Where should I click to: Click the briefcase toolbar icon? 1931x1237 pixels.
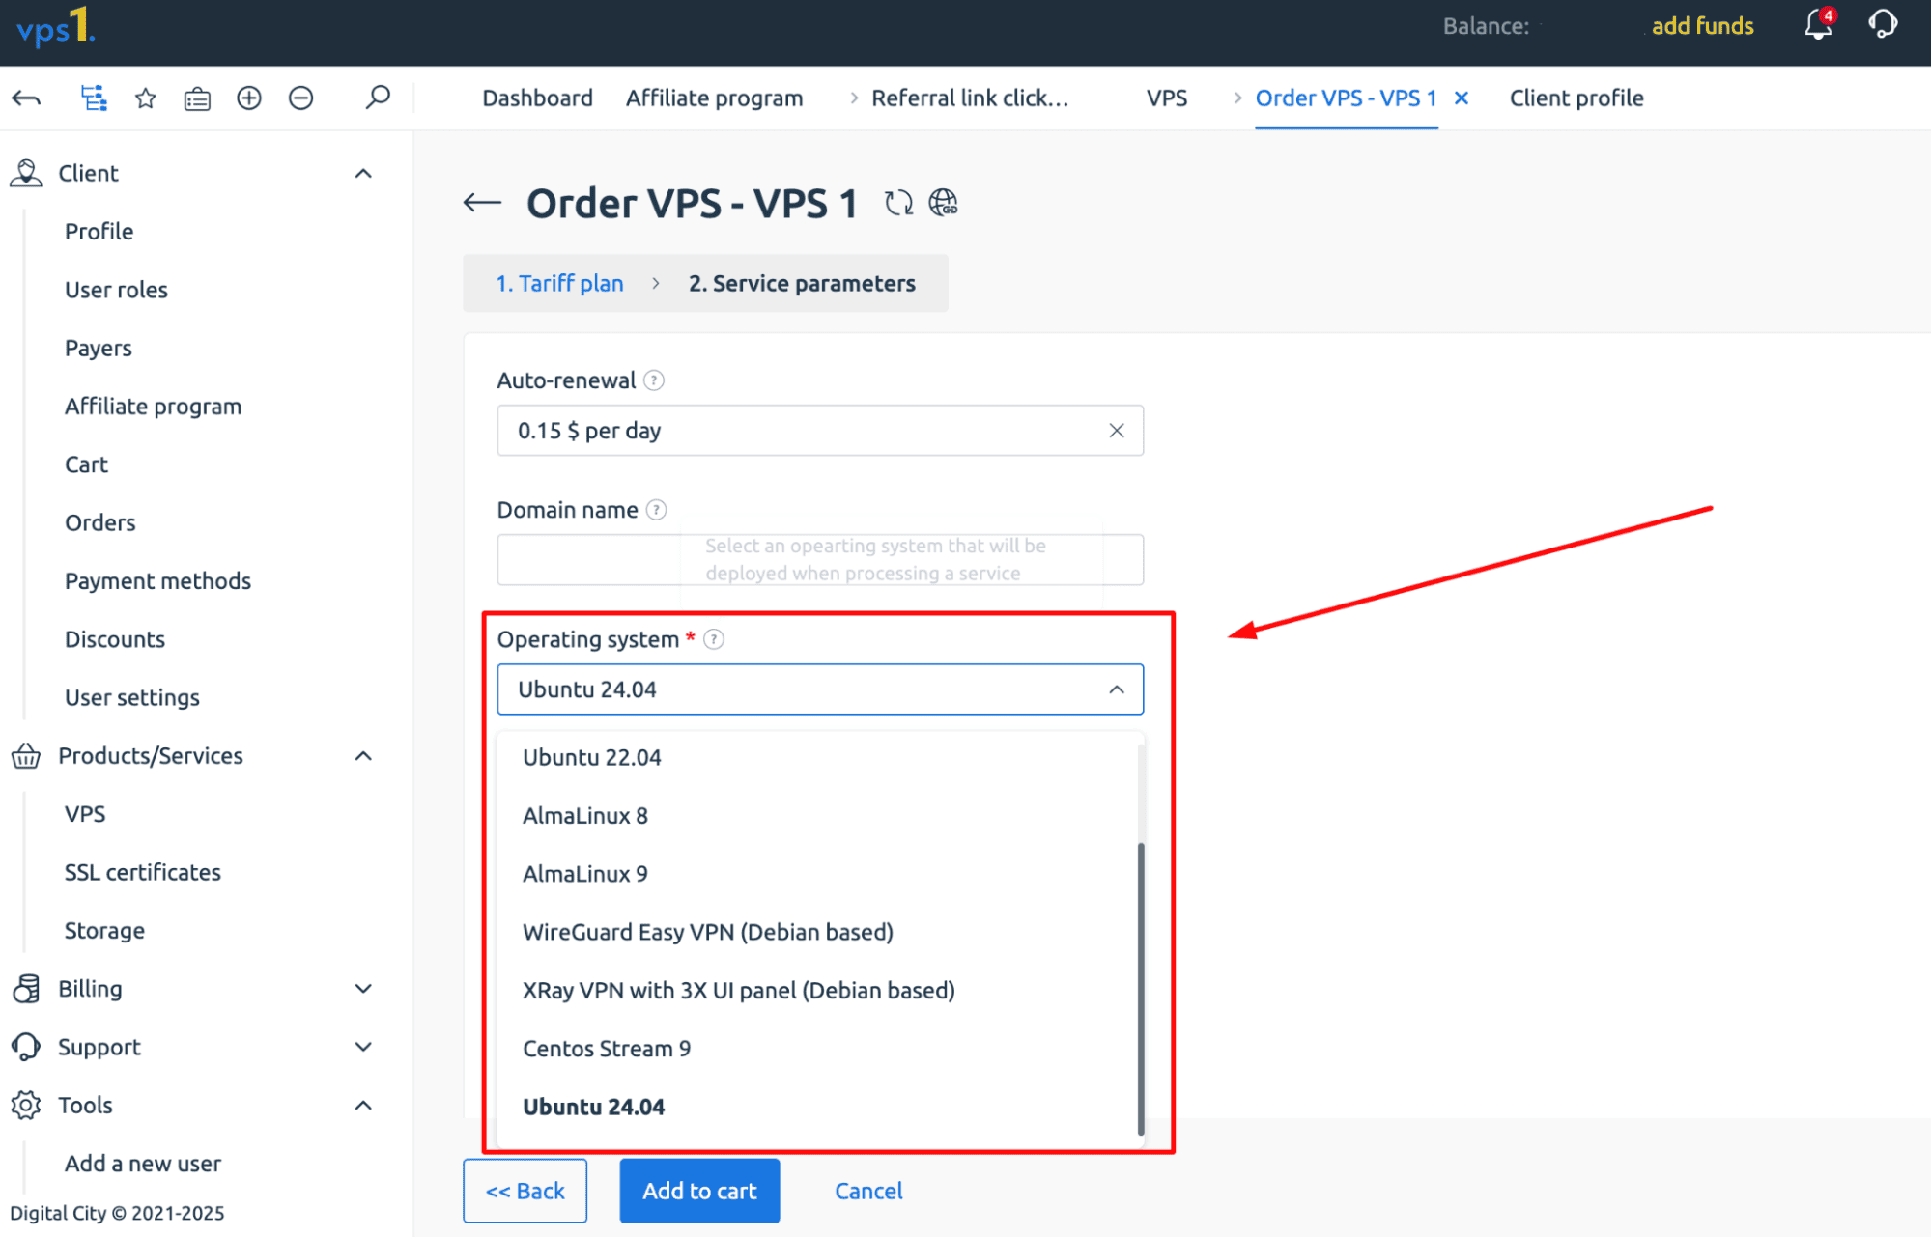(x=197, y=98)
